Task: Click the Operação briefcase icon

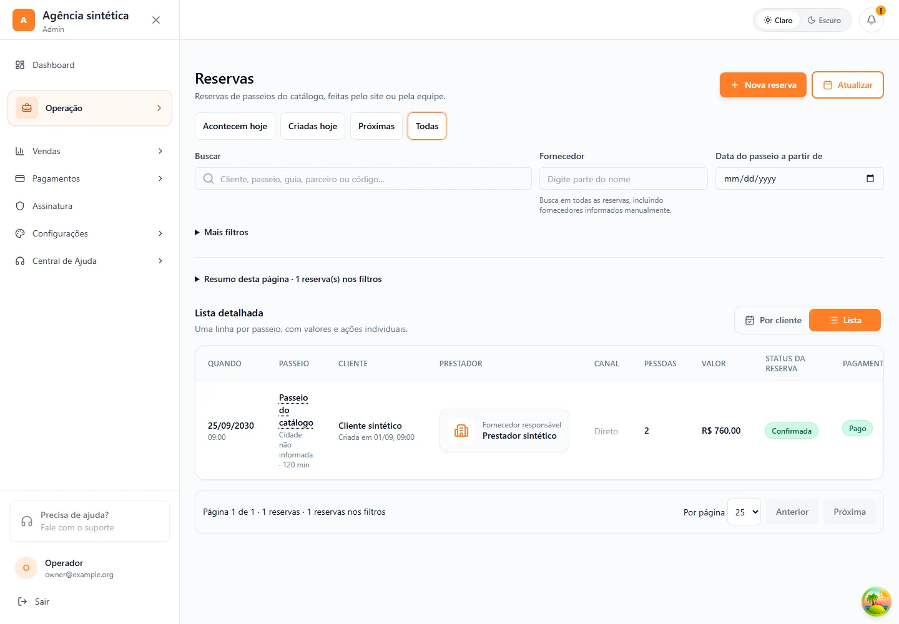Action: pyautogui.click(x=27, y=108)
